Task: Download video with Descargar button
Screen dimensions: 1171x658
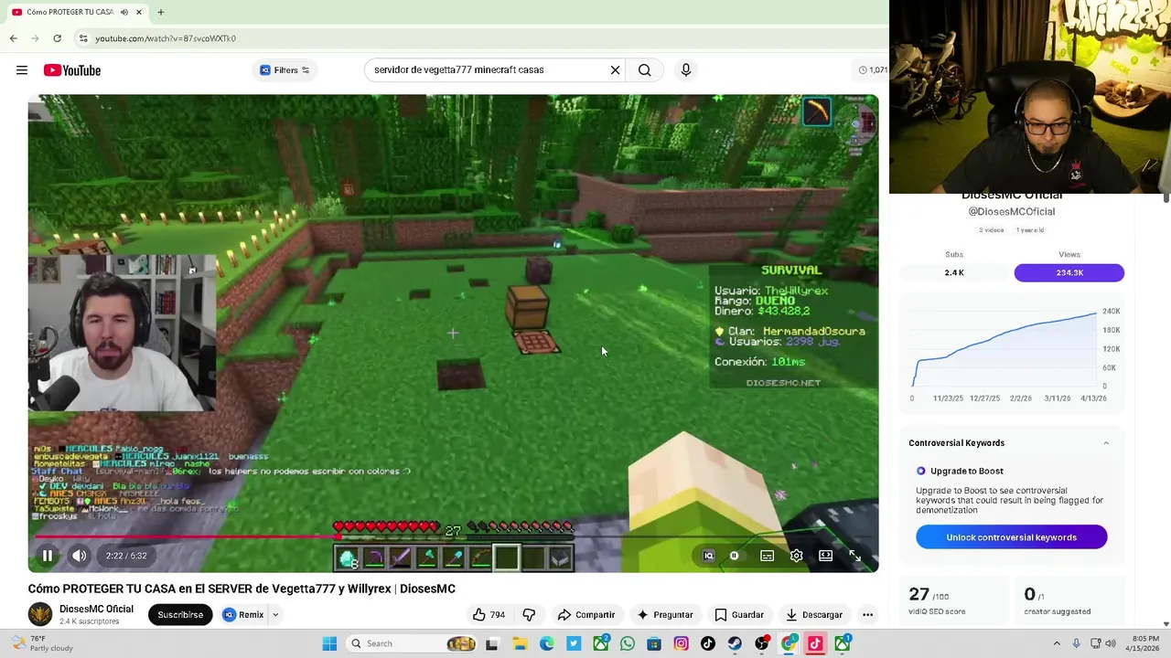Action: (814, 615)
